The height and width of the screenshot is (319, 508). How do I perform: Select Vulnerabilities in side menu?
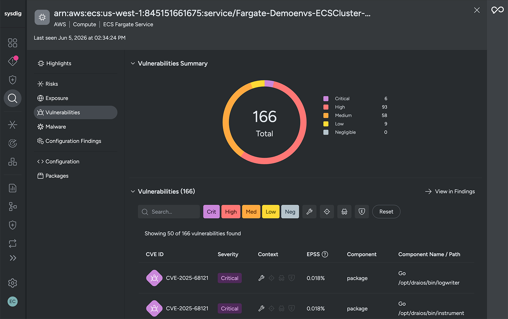pos(76,112)
